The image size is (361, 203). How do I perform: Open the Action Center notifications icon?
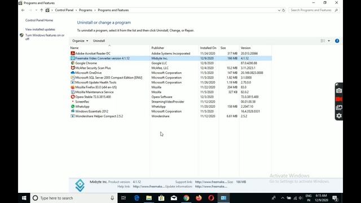[x=335, y=198]
